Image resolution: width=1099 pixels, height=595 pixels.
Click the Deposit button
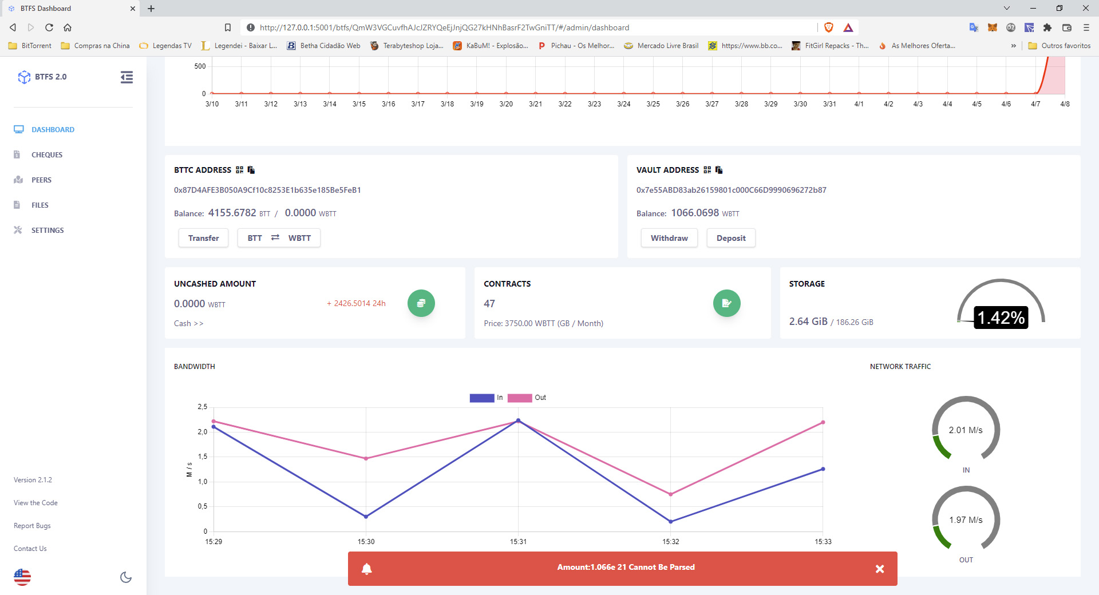click(x=731, y=238)
